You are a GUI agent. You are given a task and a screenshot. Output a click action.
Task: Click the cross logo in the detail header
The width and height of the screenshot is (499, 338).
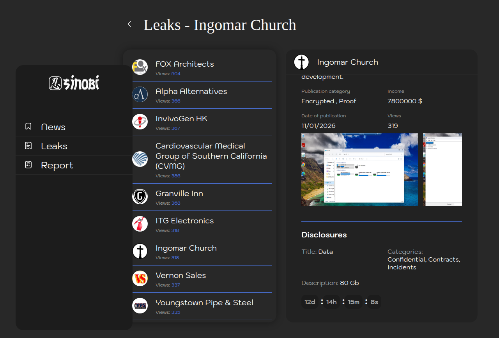coord(301,62)
